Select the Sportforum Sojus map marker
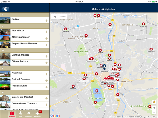Image resolution: width=158 pixels, height=118 pixels. tap(143, 24)
